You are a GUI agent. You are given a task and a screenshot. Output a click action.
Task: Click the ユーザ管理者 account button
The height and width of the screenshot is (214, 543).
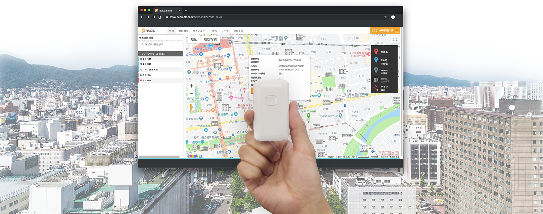(382, 31)
